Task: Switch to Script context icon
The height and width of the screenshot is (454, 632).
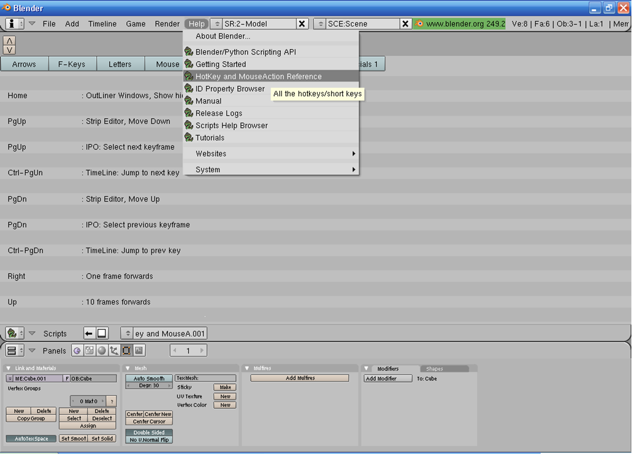Action: (x=89, y=350)
